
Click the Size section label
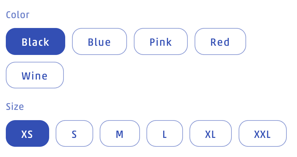pos(15,107)
